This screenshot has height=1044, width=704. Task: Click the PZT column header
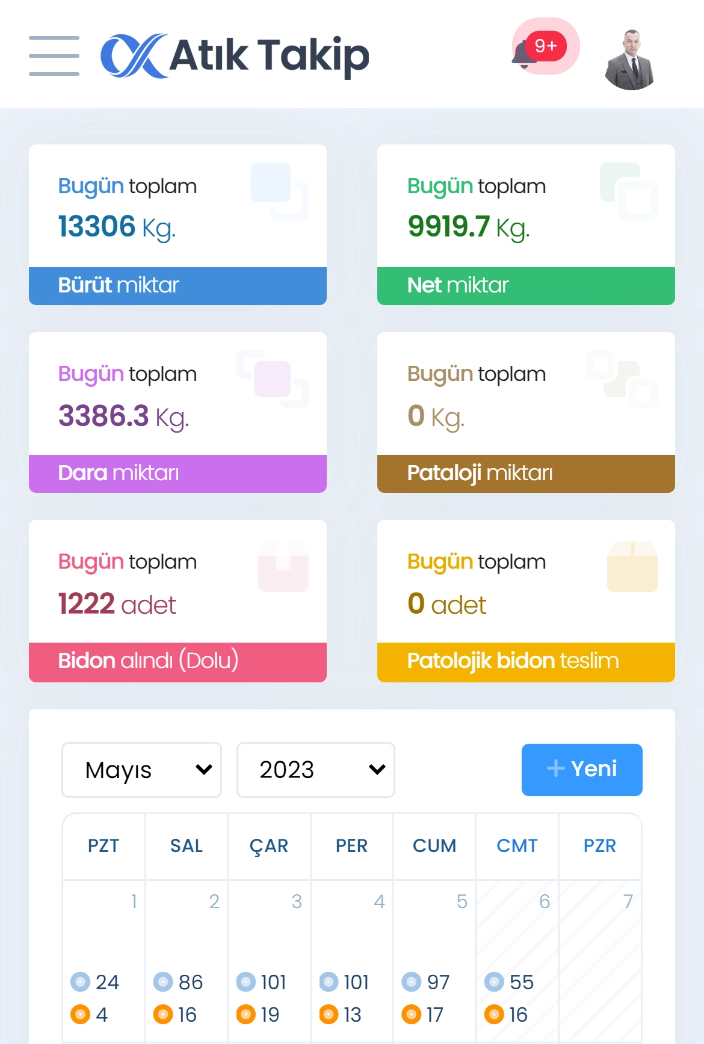[103, 846]
